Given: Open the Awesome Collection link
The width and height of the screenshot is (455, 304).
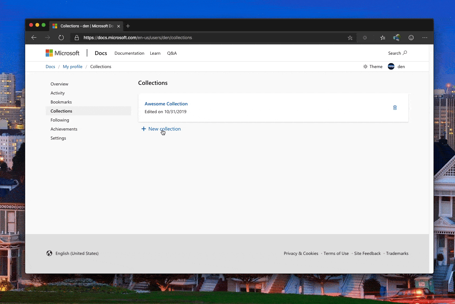Looking at the screenshot, I should tap(166, 104).
